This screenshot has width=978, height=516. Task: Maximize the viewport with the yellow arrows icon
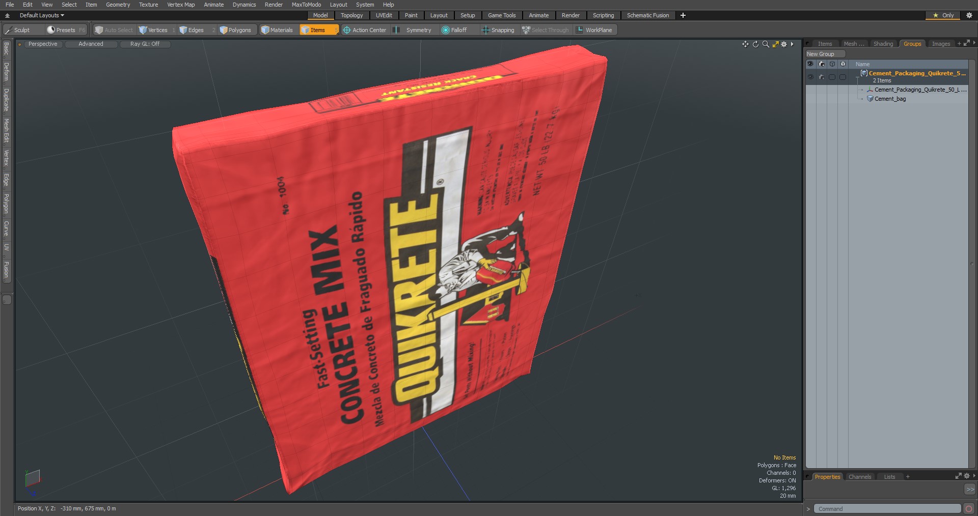(x=775, y=44)
